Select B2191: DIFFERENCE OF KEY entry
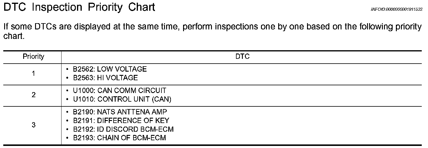This screenshot has height=148, width=428. point(121,120)
